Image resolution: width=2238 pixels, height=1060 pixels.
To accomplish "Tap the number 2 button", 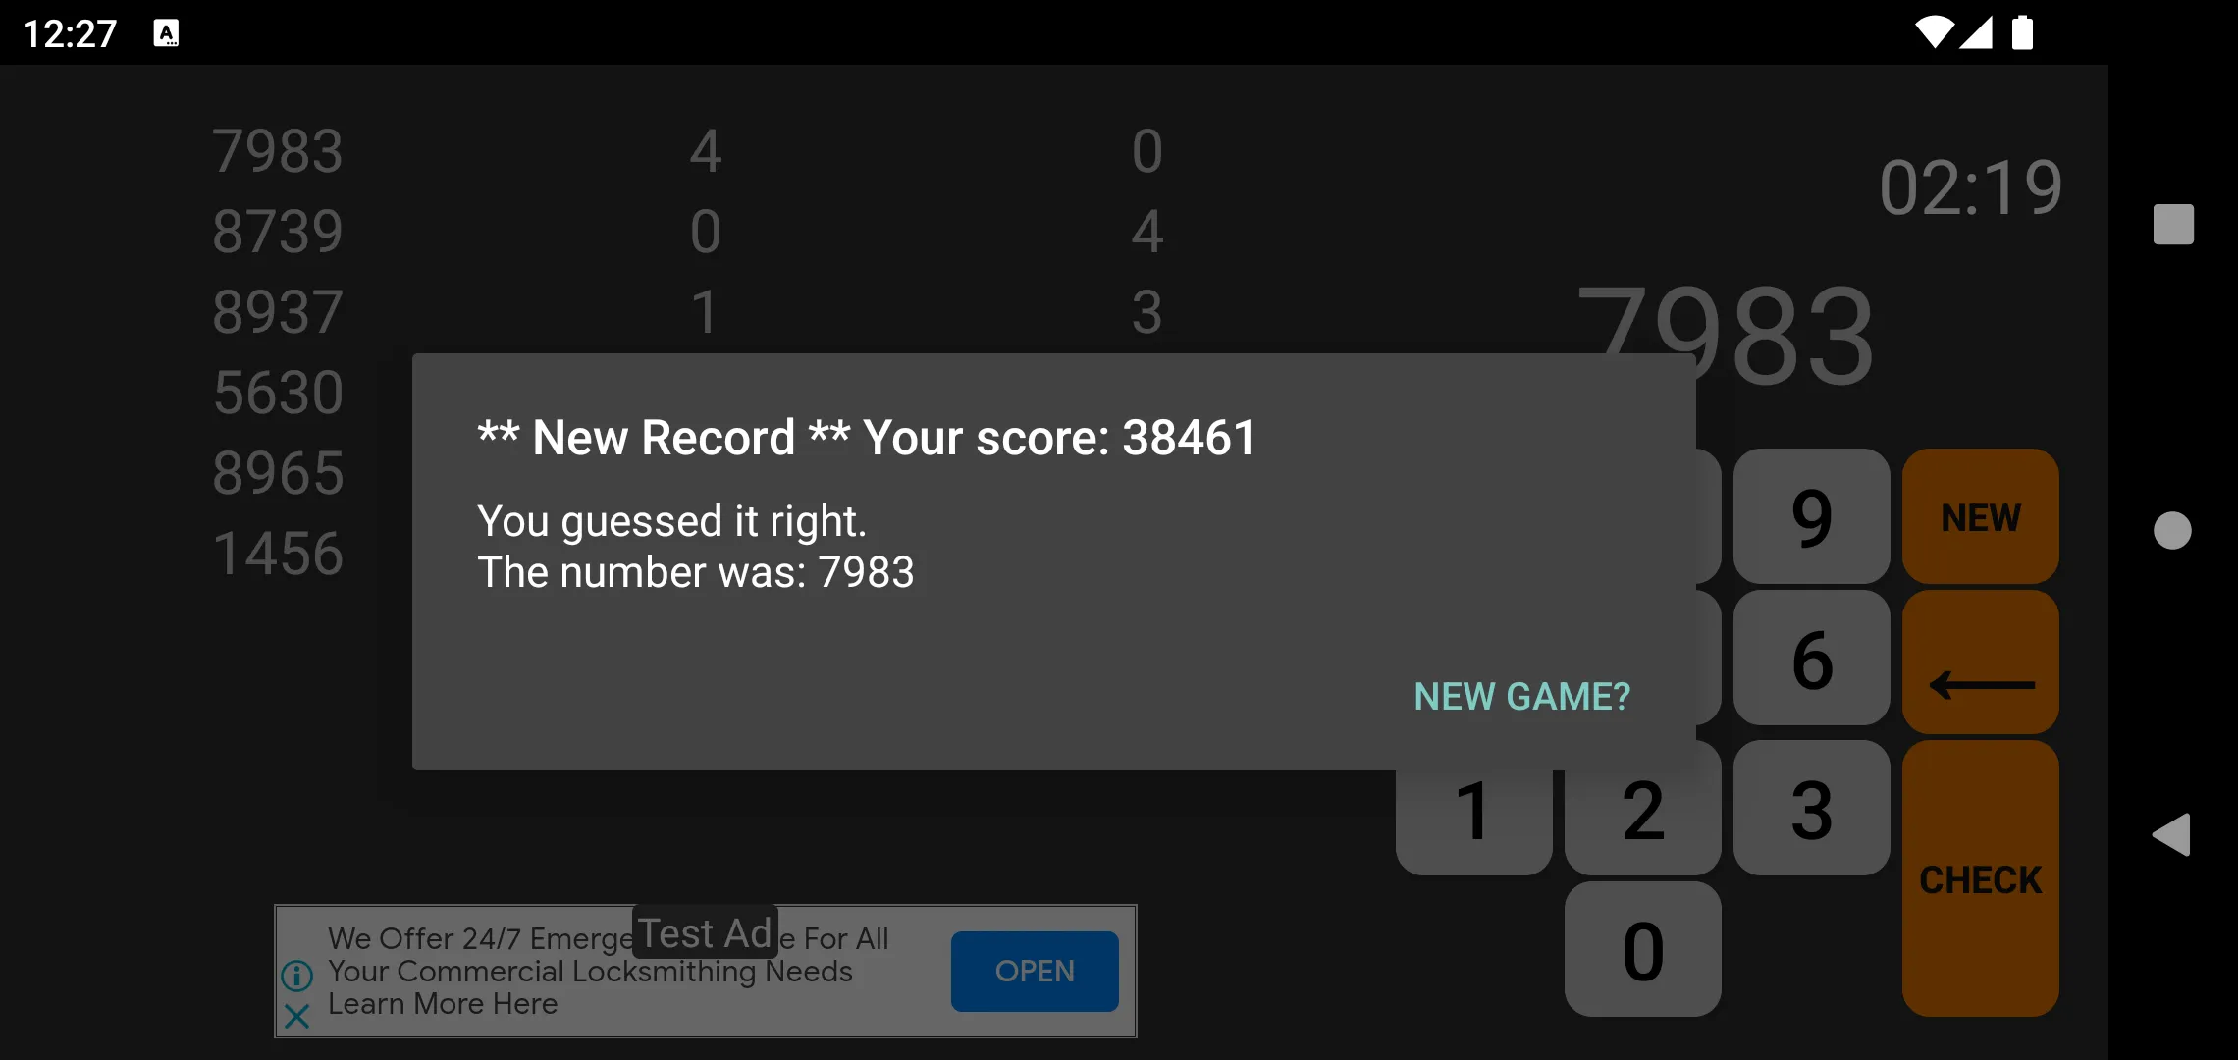I will pyautogui.click(x=1641, y=809).
